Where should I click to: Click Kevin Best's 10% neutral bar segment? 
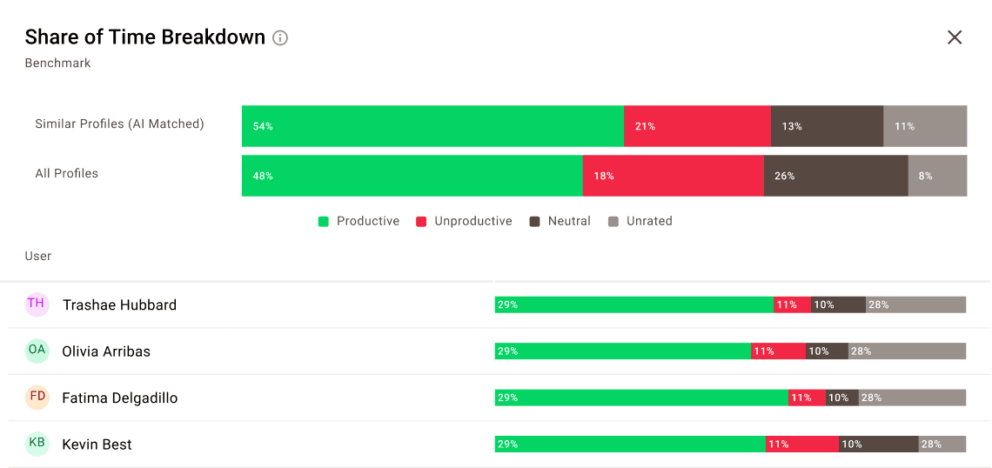(878, 444)
